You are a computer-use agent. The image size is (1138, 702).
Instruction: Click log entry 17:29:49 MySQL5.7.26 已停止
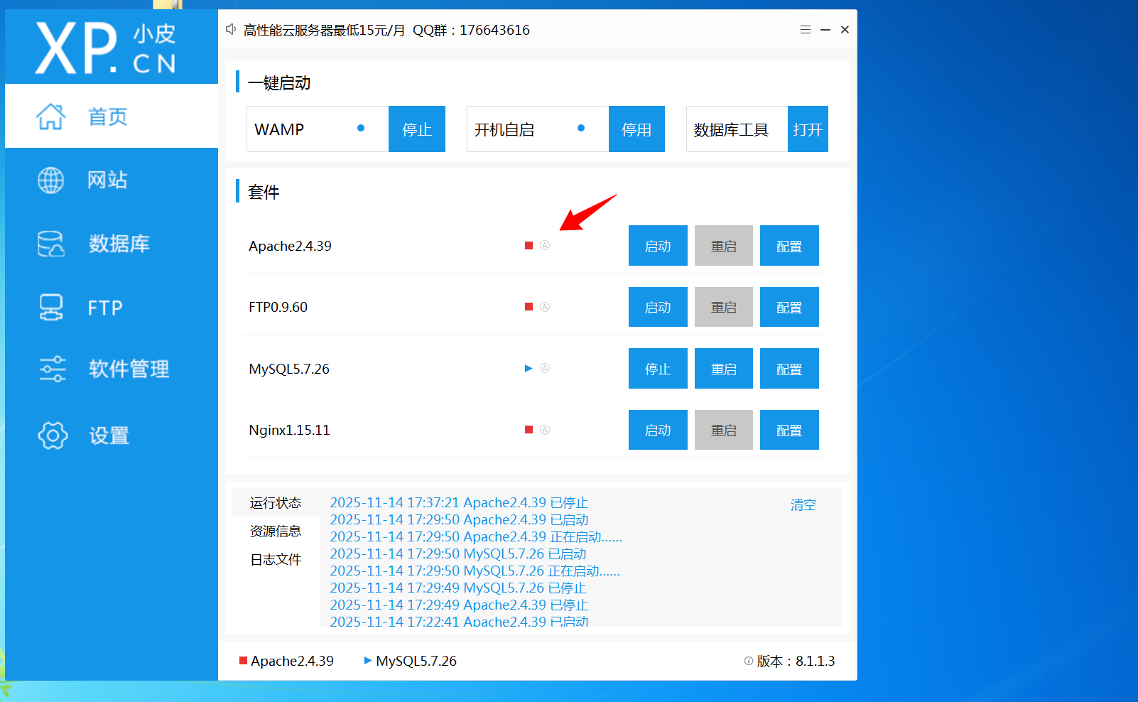pos(458,588)
